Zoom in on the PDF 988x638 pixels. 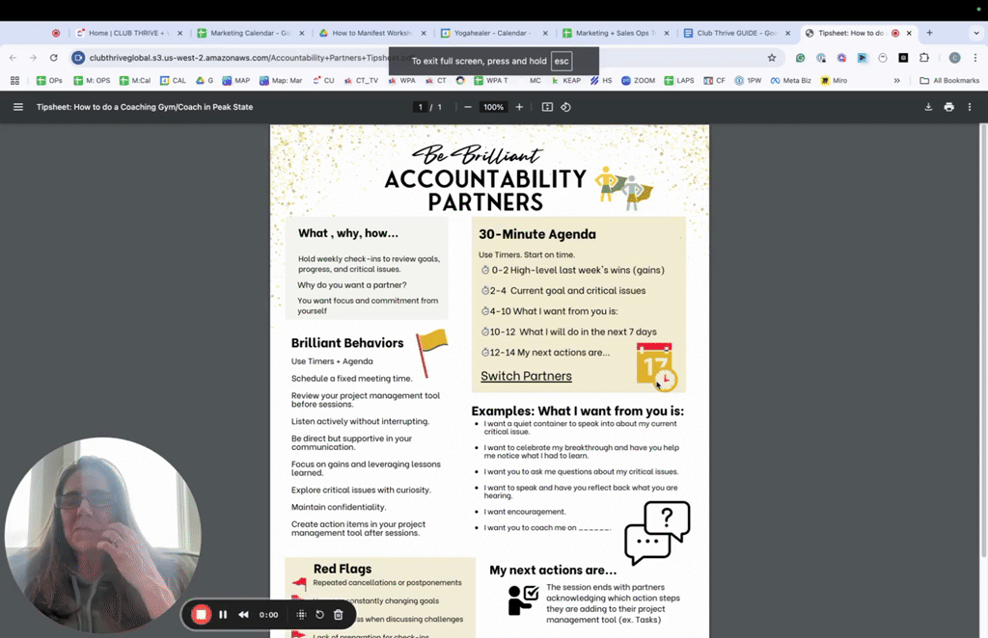[519, 107]
